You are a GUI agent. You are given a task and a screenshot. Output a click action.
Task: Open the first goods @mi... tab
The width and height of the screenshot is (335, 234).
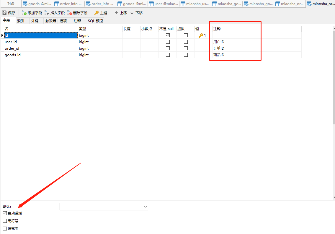[x=37, y=4]
